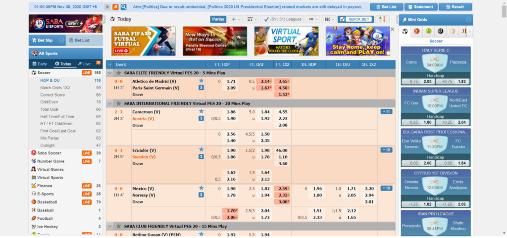Select baseball icon in Mini Odds
The height and width of the screenshot is (238, 507).
click(463, 31)
